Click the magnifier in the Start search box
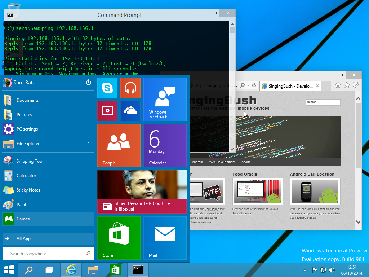369x277 pixels. tap(88, 254)
